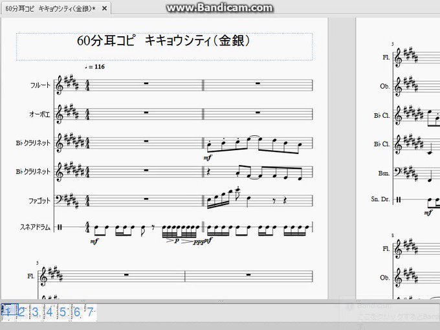Select the tempo marking = 116
The height and width of the screenshot is (330, 440).
pos(94,67)
